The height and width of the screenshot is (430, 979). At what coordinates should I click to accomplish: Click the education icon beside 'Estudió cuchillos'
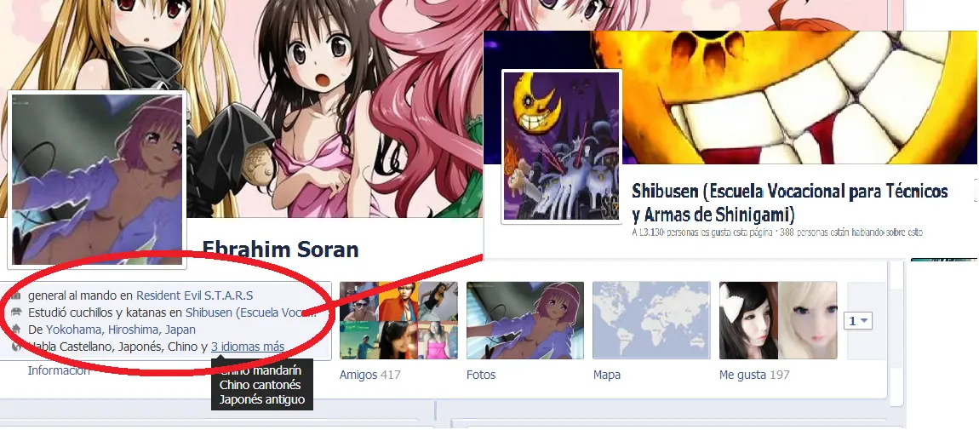coord(16,312)
